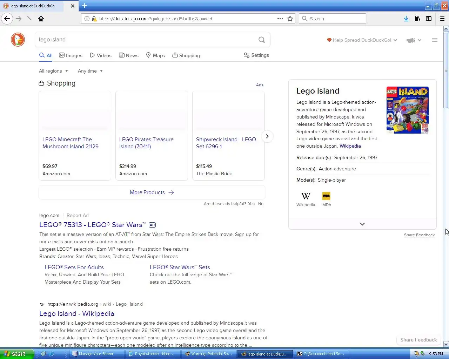Click the browser forward arrow
Viewport: 449px width, 359px height.
(19, 19)
